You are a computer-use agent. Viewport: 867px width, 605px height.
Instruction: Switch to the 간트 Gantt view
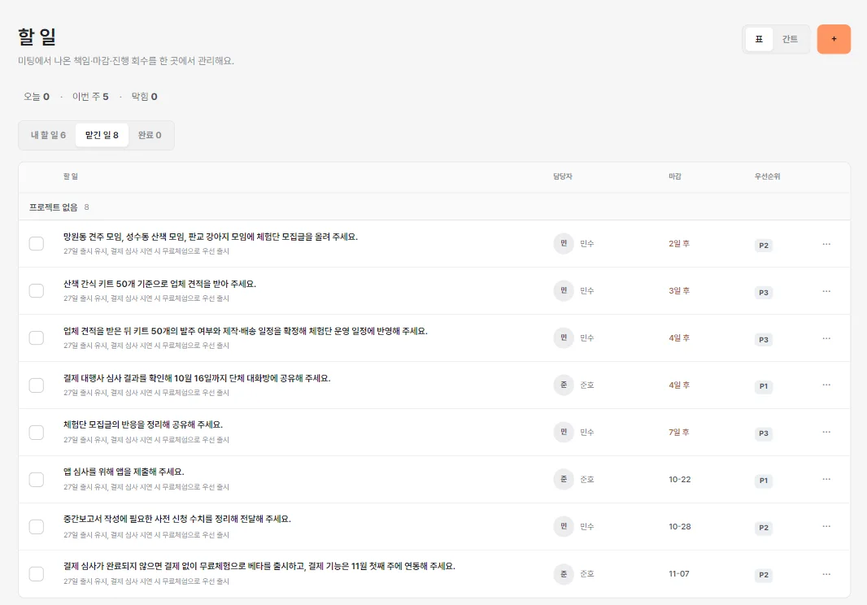click(790, 39)
